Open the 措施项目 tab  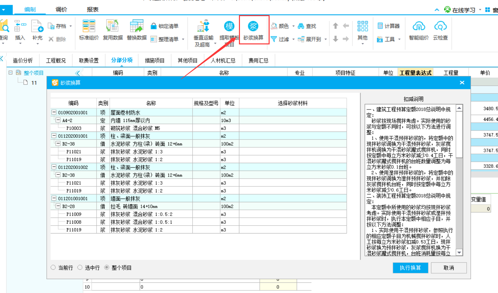155,61
